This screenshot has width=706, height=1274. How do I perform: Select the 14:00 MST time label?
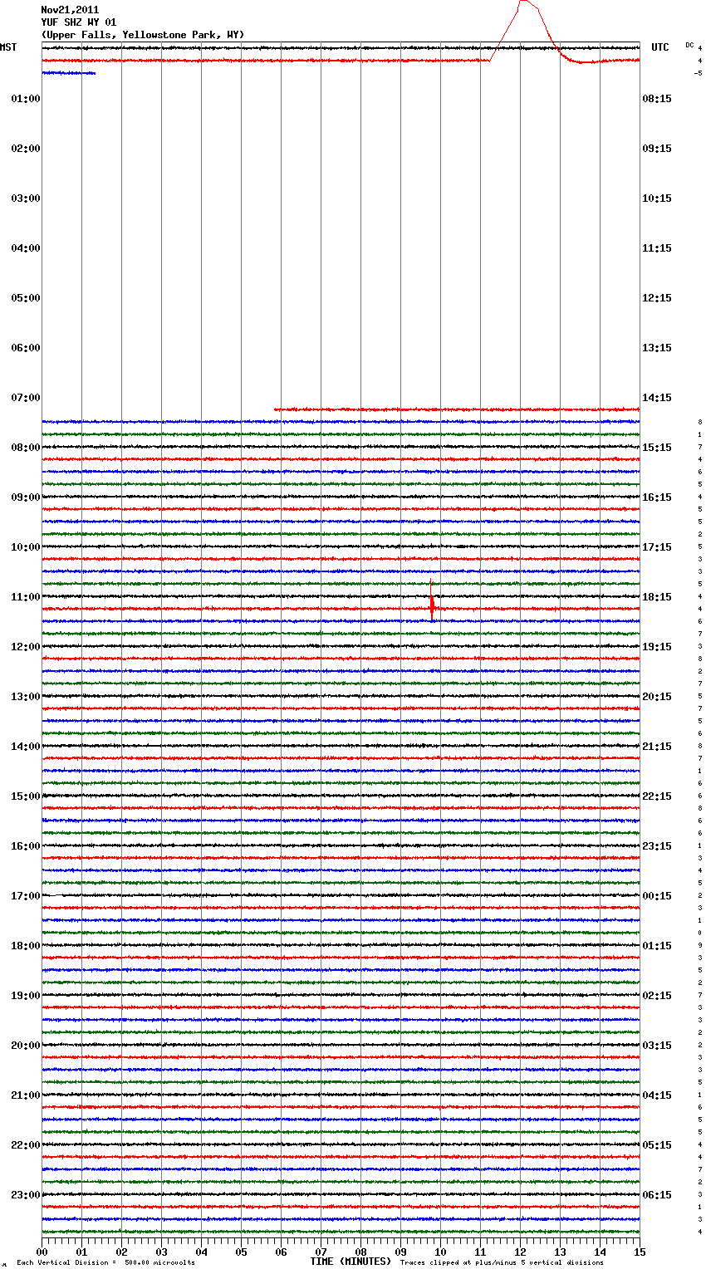(x=26, y=747)
